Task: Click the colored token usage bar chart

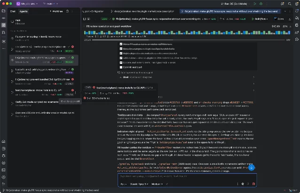Action: point(187,32)
